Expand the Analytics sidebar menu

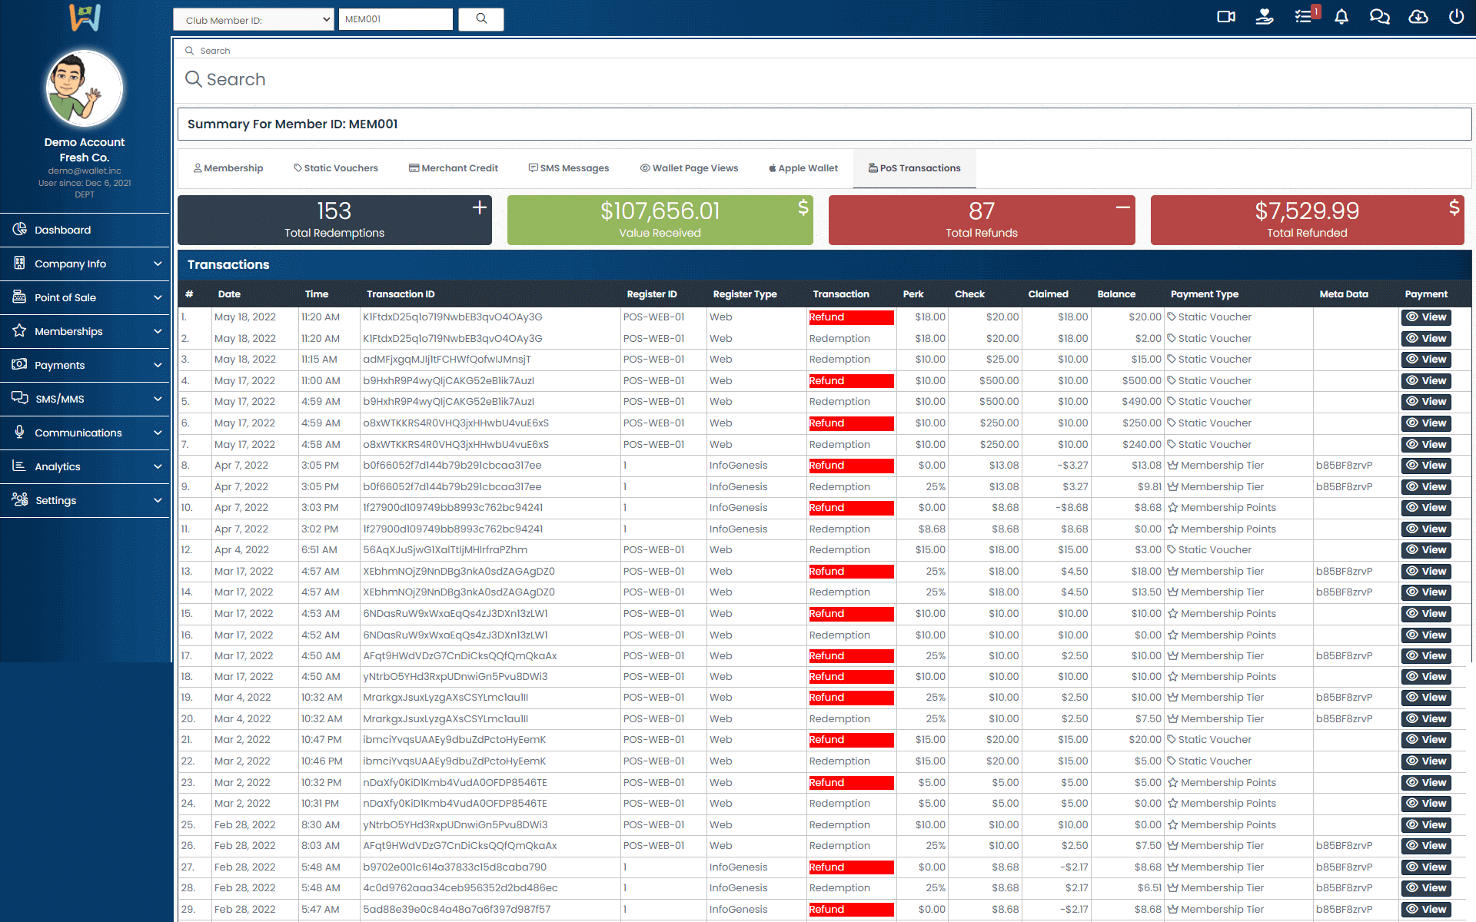85,466
